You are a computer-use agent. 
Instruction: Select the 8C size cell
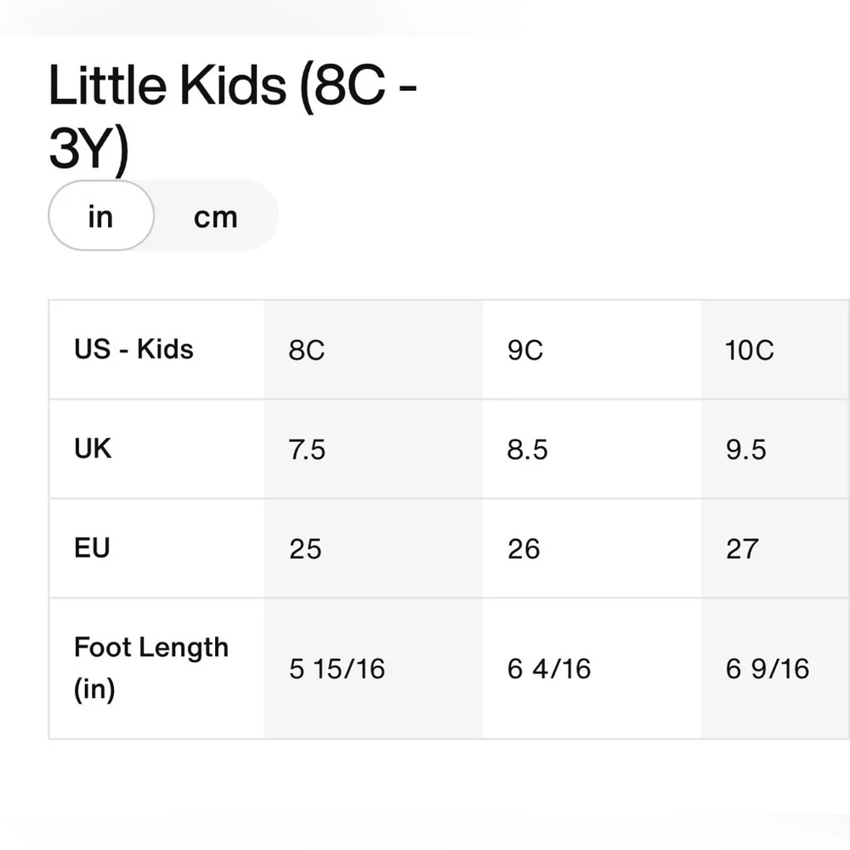(x=373, y=349)
